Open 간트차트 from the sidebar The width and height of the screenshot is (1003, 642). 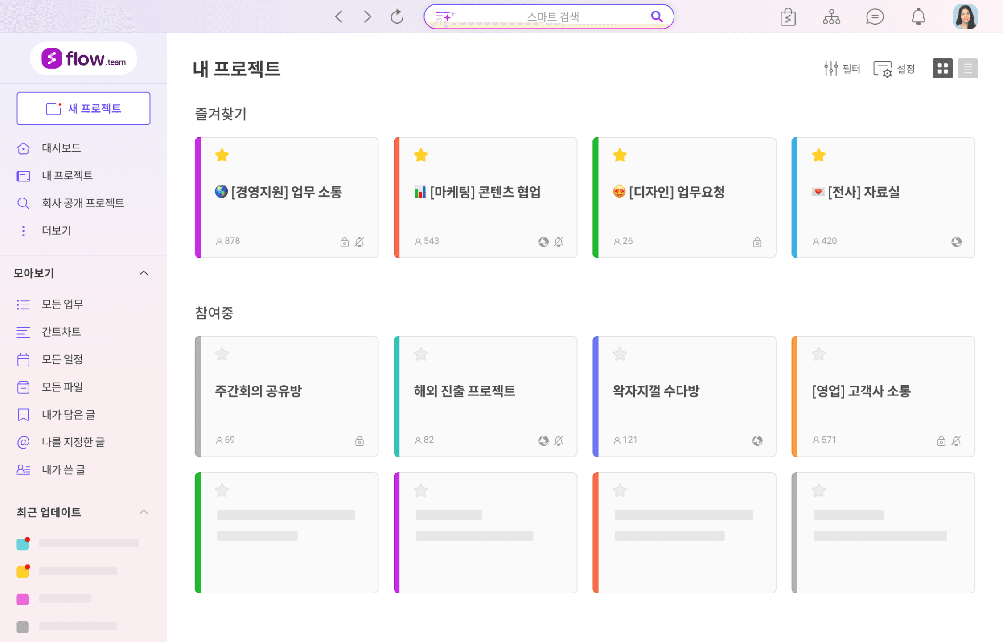click(x=61, y=332)
